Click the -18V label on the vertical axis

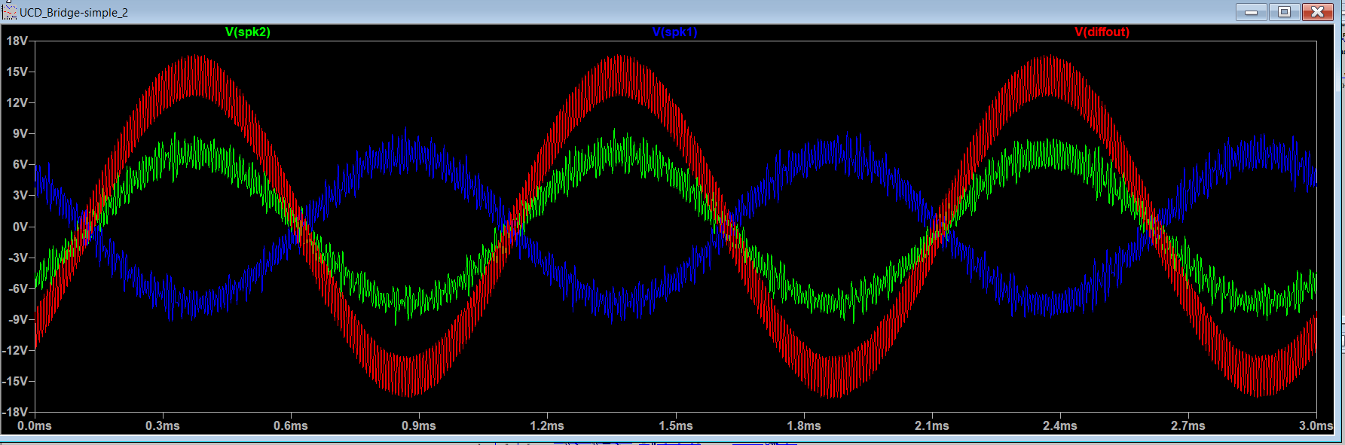click(15, 412)
